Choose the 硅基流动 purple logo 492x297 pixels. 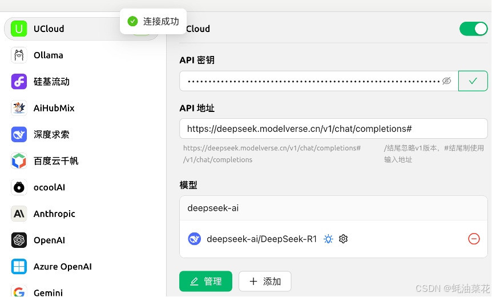pyautogui.click(x=19, y=82)
